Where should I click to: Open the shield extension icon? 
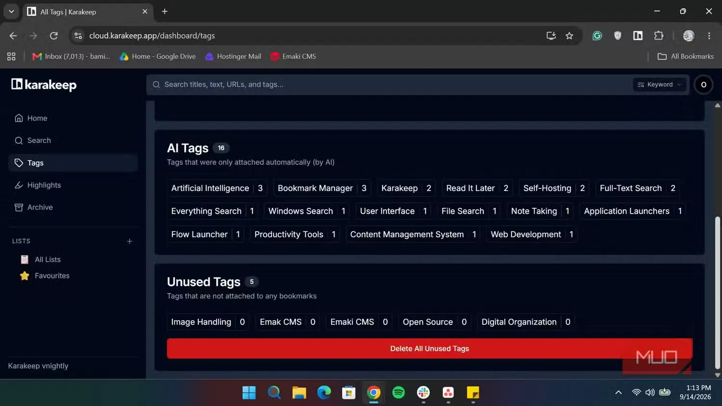click(618, 36)
